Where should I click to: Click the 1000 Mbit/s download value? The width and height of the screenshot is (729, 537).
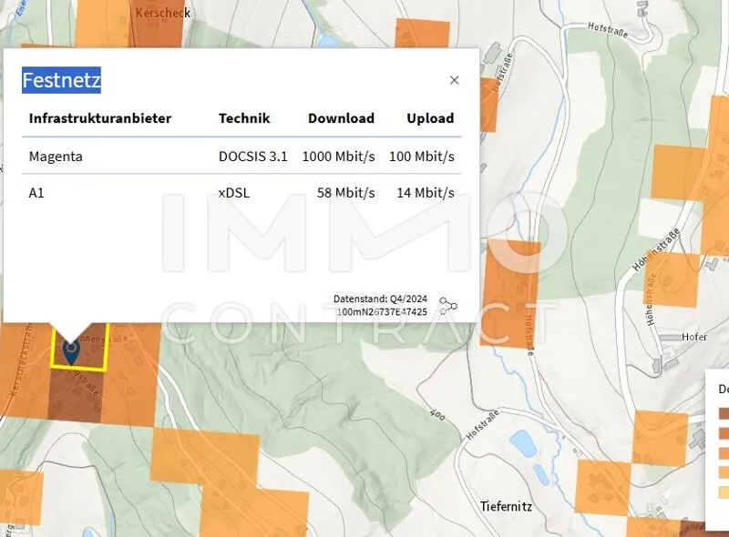[x=339, y=157]
